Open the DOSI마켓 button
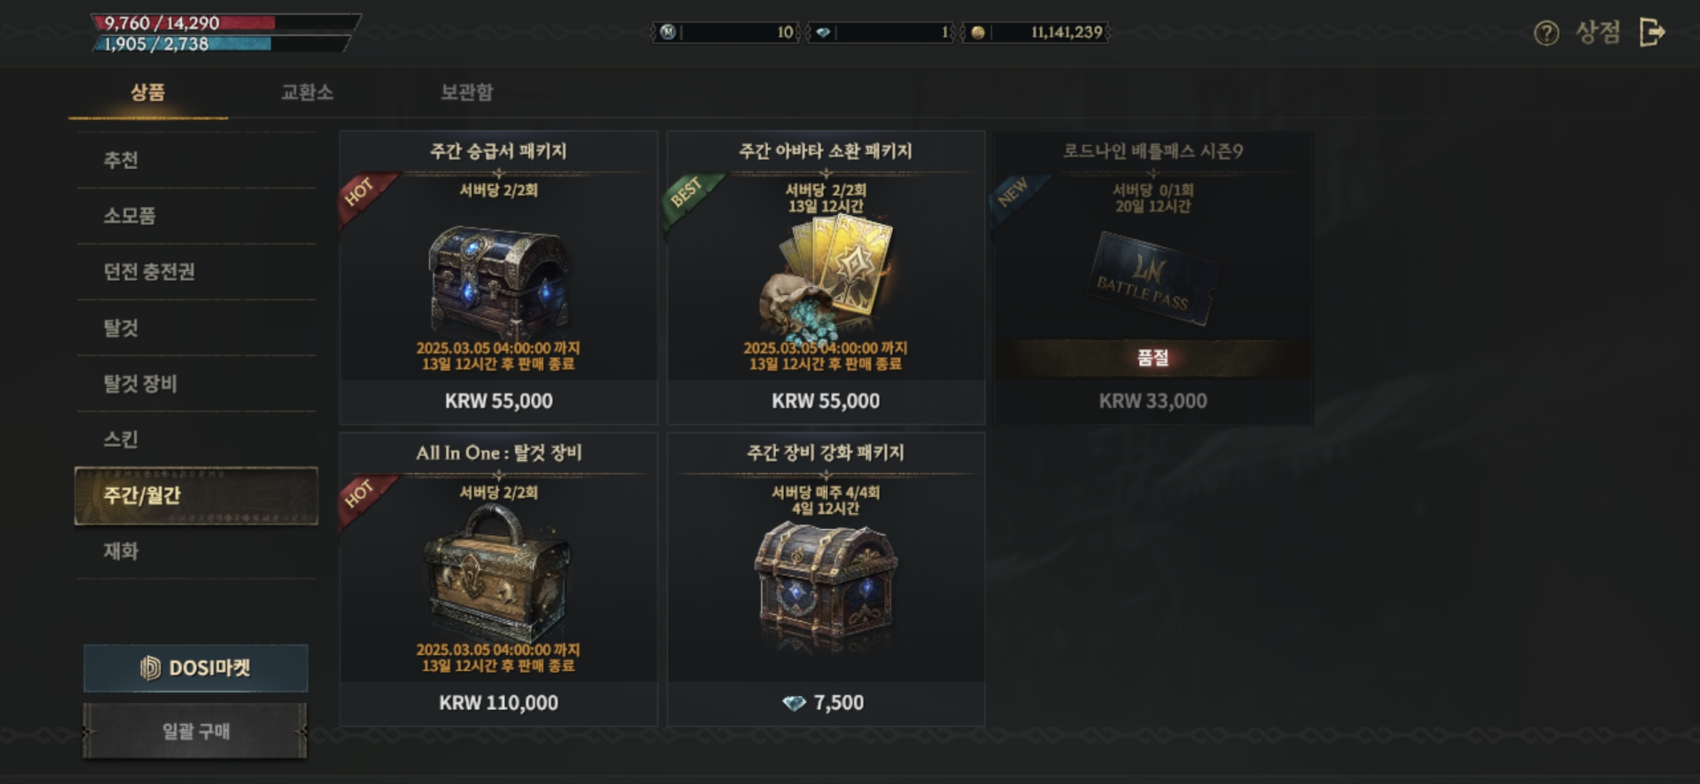This screenshot has height=784, width=1700. [x=195, y=668]
